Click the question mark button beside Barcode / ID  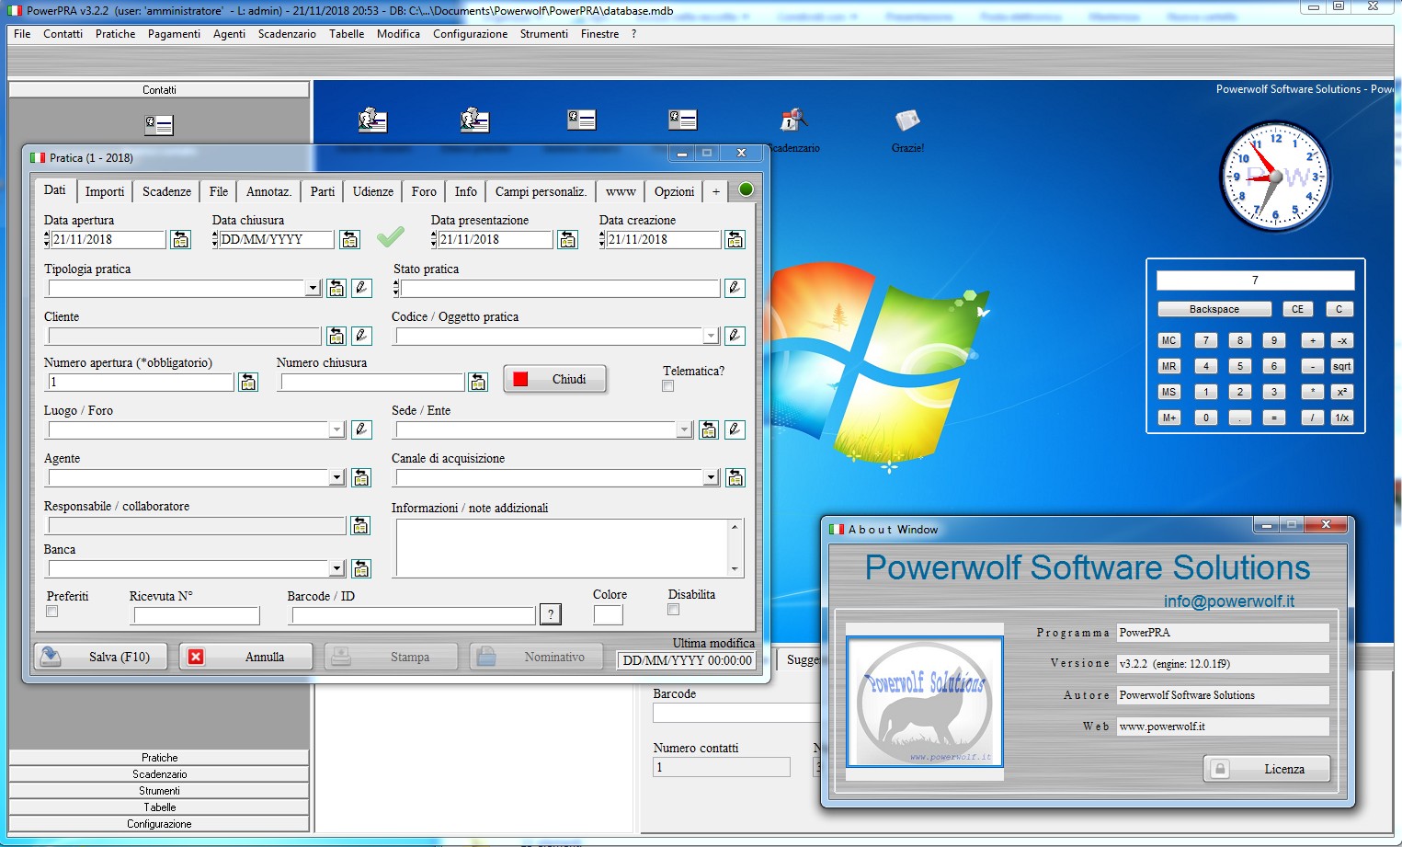551,614
